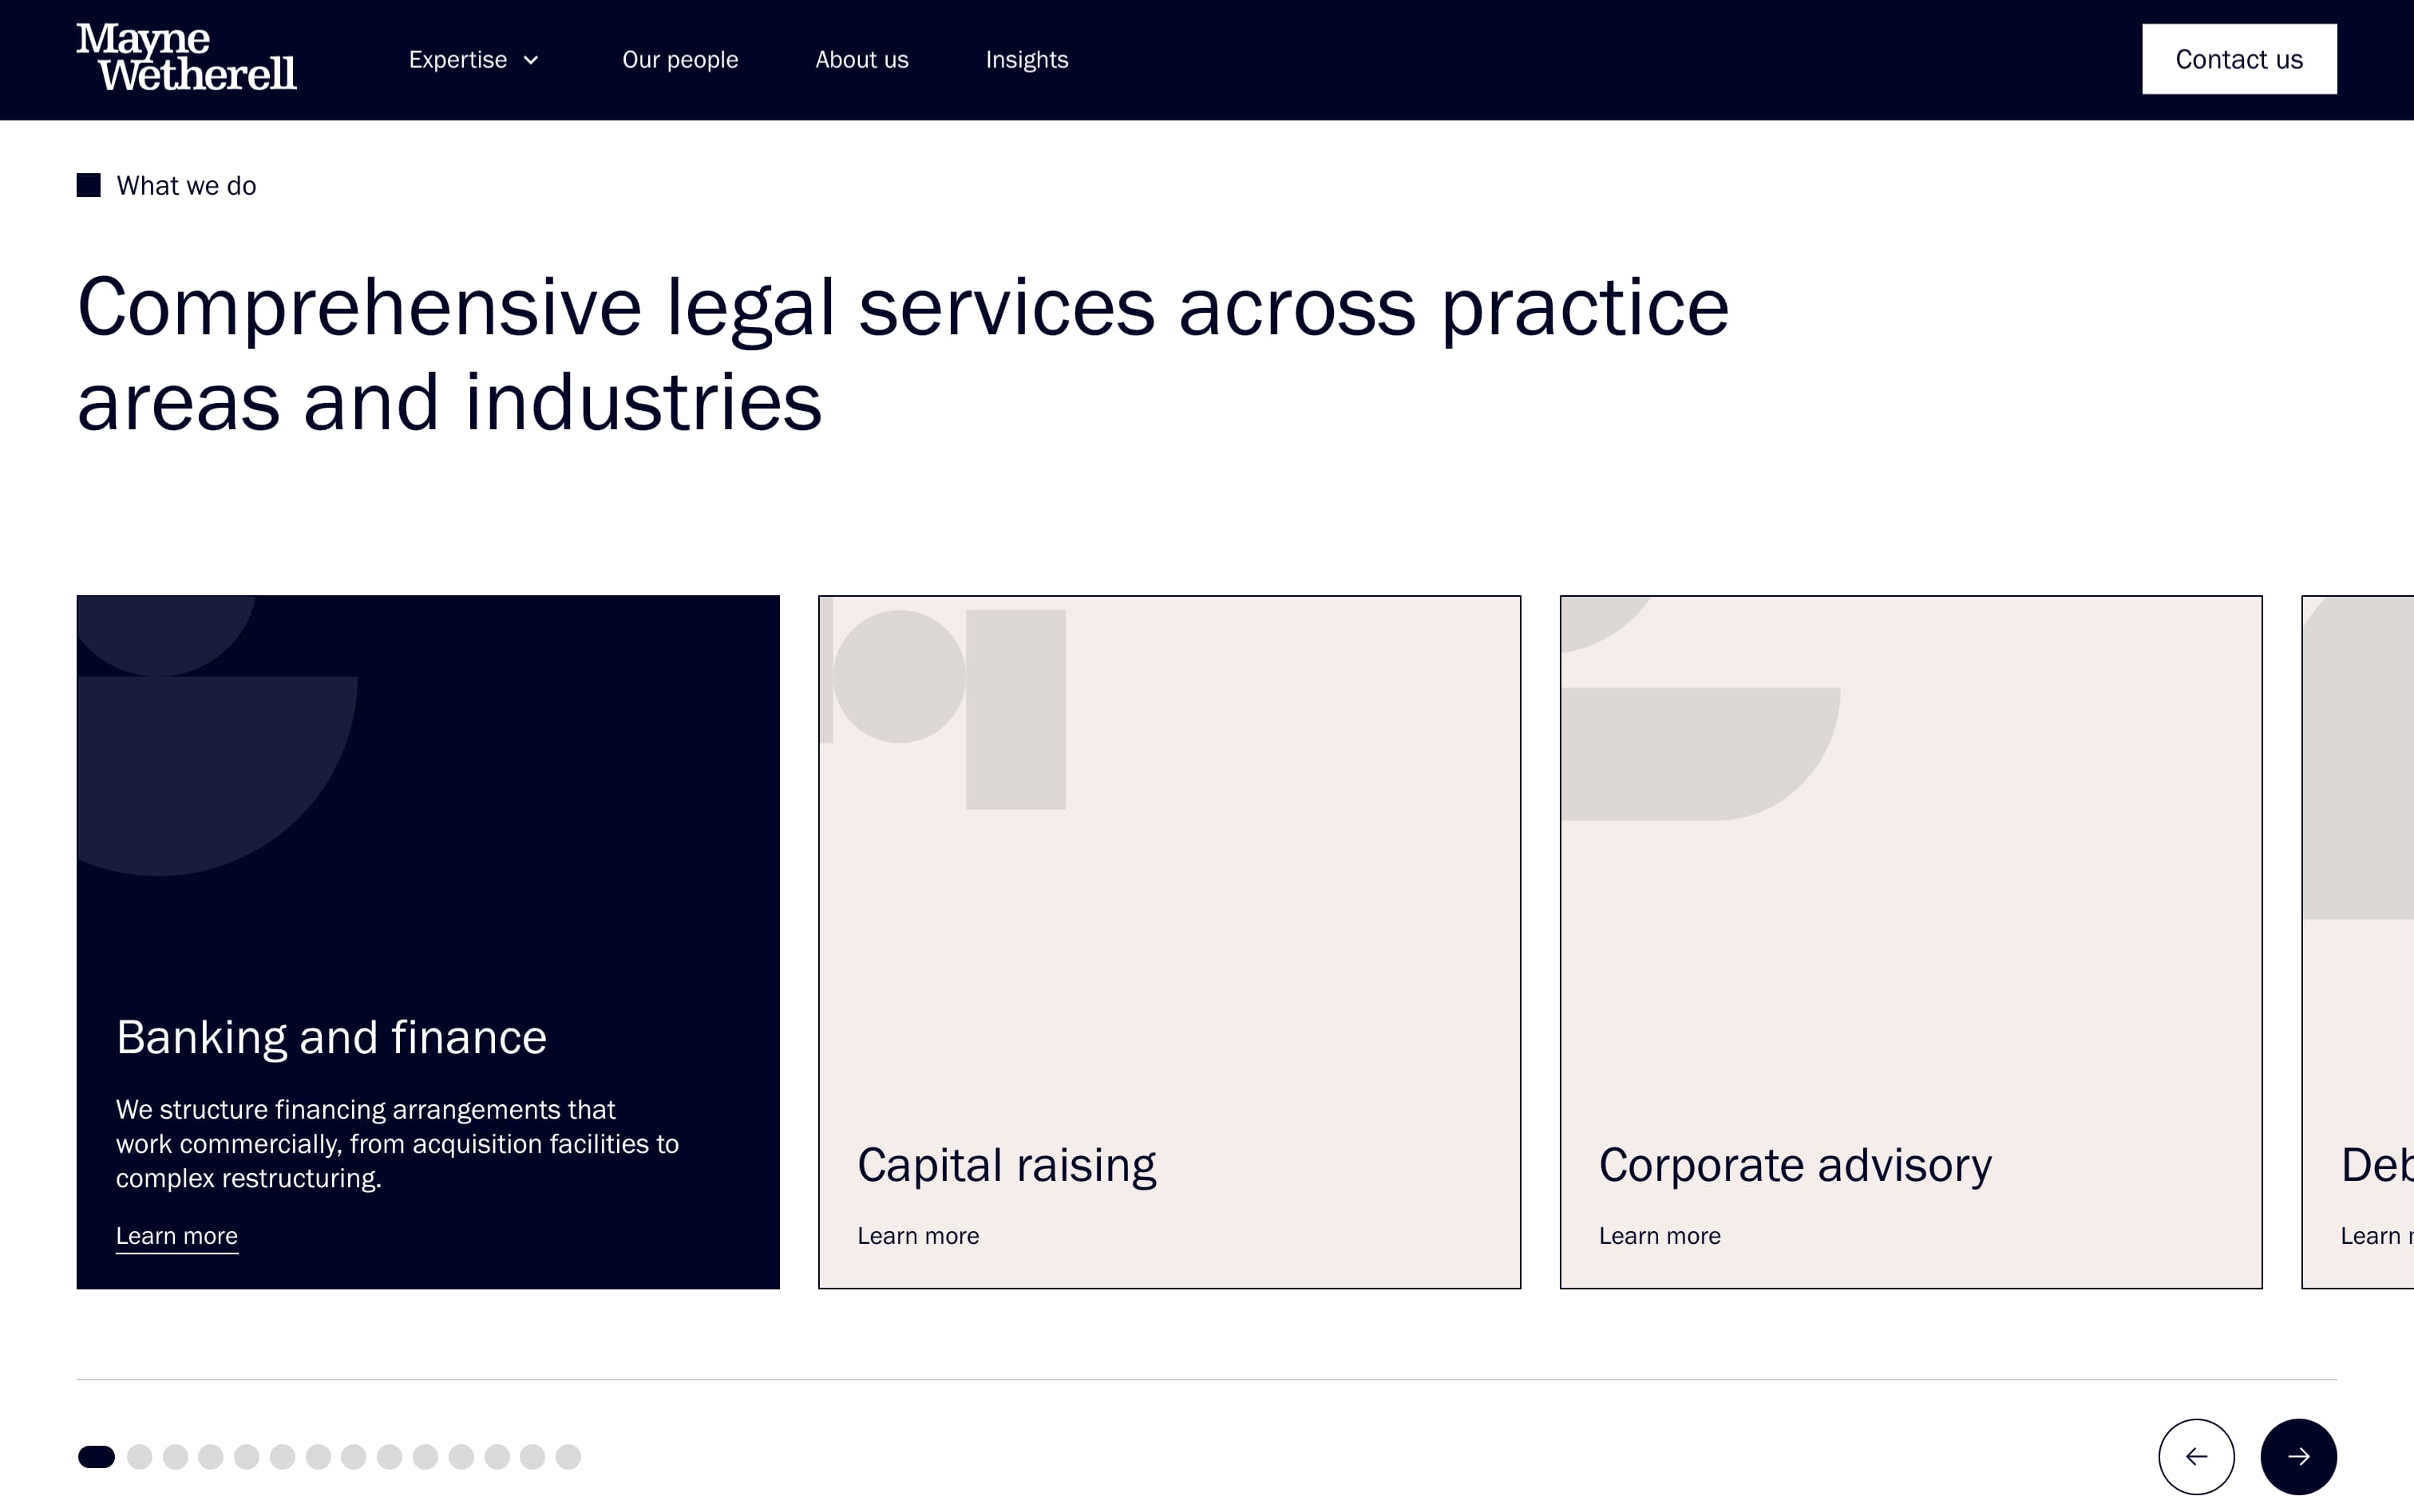Select the Corporate advisory card title

pyautogui.click(x=1795, y=1165)
